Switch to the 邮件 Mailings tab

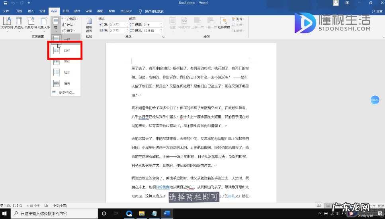click(77, 11)
